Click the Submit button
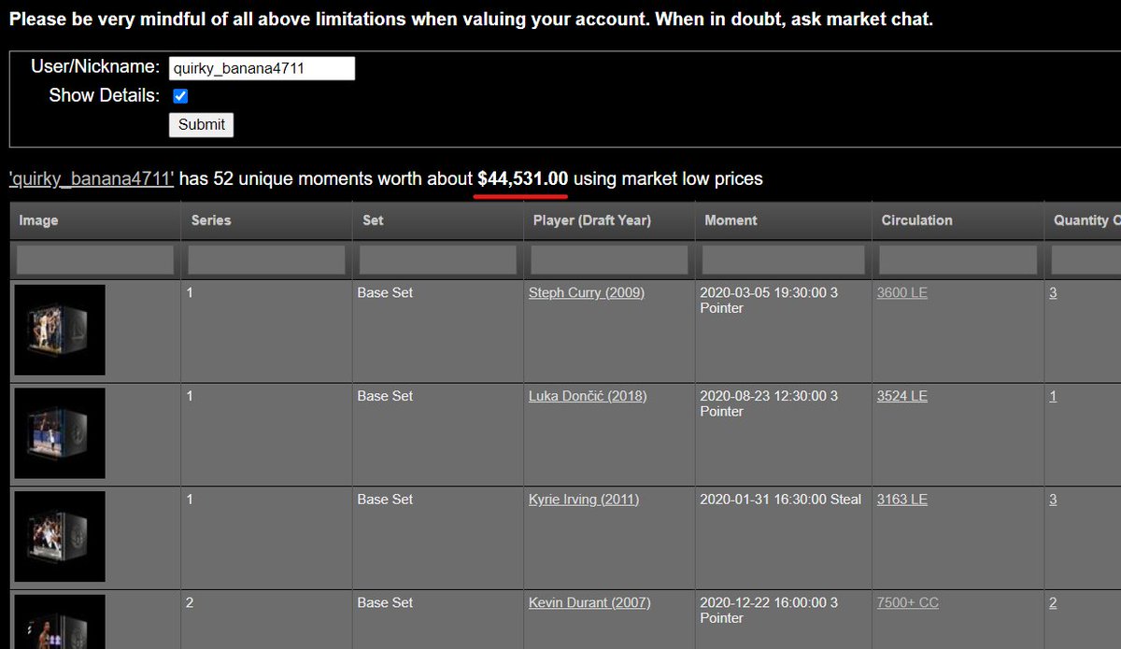The image size is (1121, 649). point(201,125)
